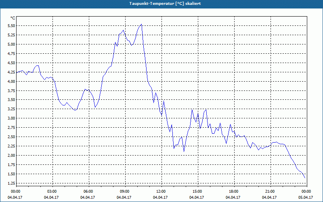This screenshot has width=323, height=202.
Task: Click the 4,00 y-axis value
Action: pos(11,82)
